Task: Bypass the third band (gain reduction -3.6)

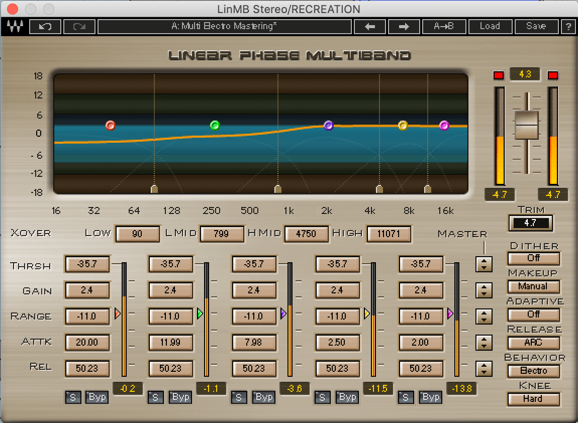Action: tap(264, 397)
